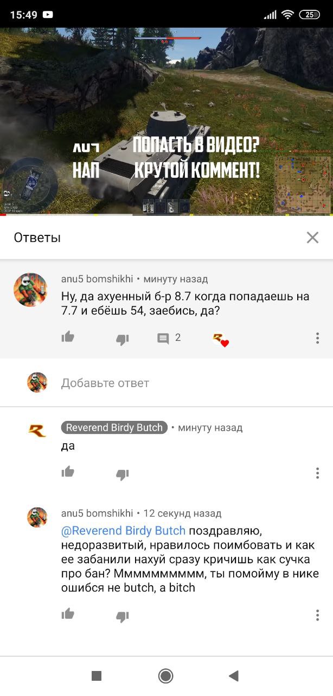This screenshot has width=333, height=696.
Task: Open the anu5 bomshikhi avatar on top comment
Action: click(30, 290)
